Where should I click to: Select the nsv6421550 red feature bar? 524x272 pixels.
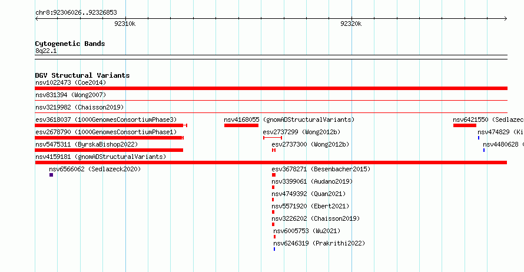coord(465,125)
